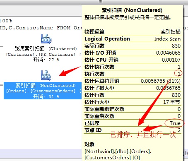Click the 开销: 31 % cost label
This screenshot has height=161, width=188.
pos(46,96)
